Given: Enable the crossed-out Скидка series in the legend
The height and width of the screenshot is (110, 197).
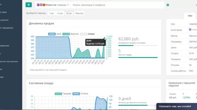Looking at the screenshot, I should [x=87, y=34].
